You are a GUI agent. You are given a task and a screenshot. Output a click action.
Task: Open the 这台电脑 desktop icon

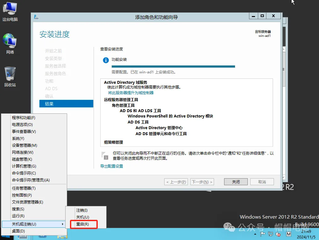(x=10, y=11)
